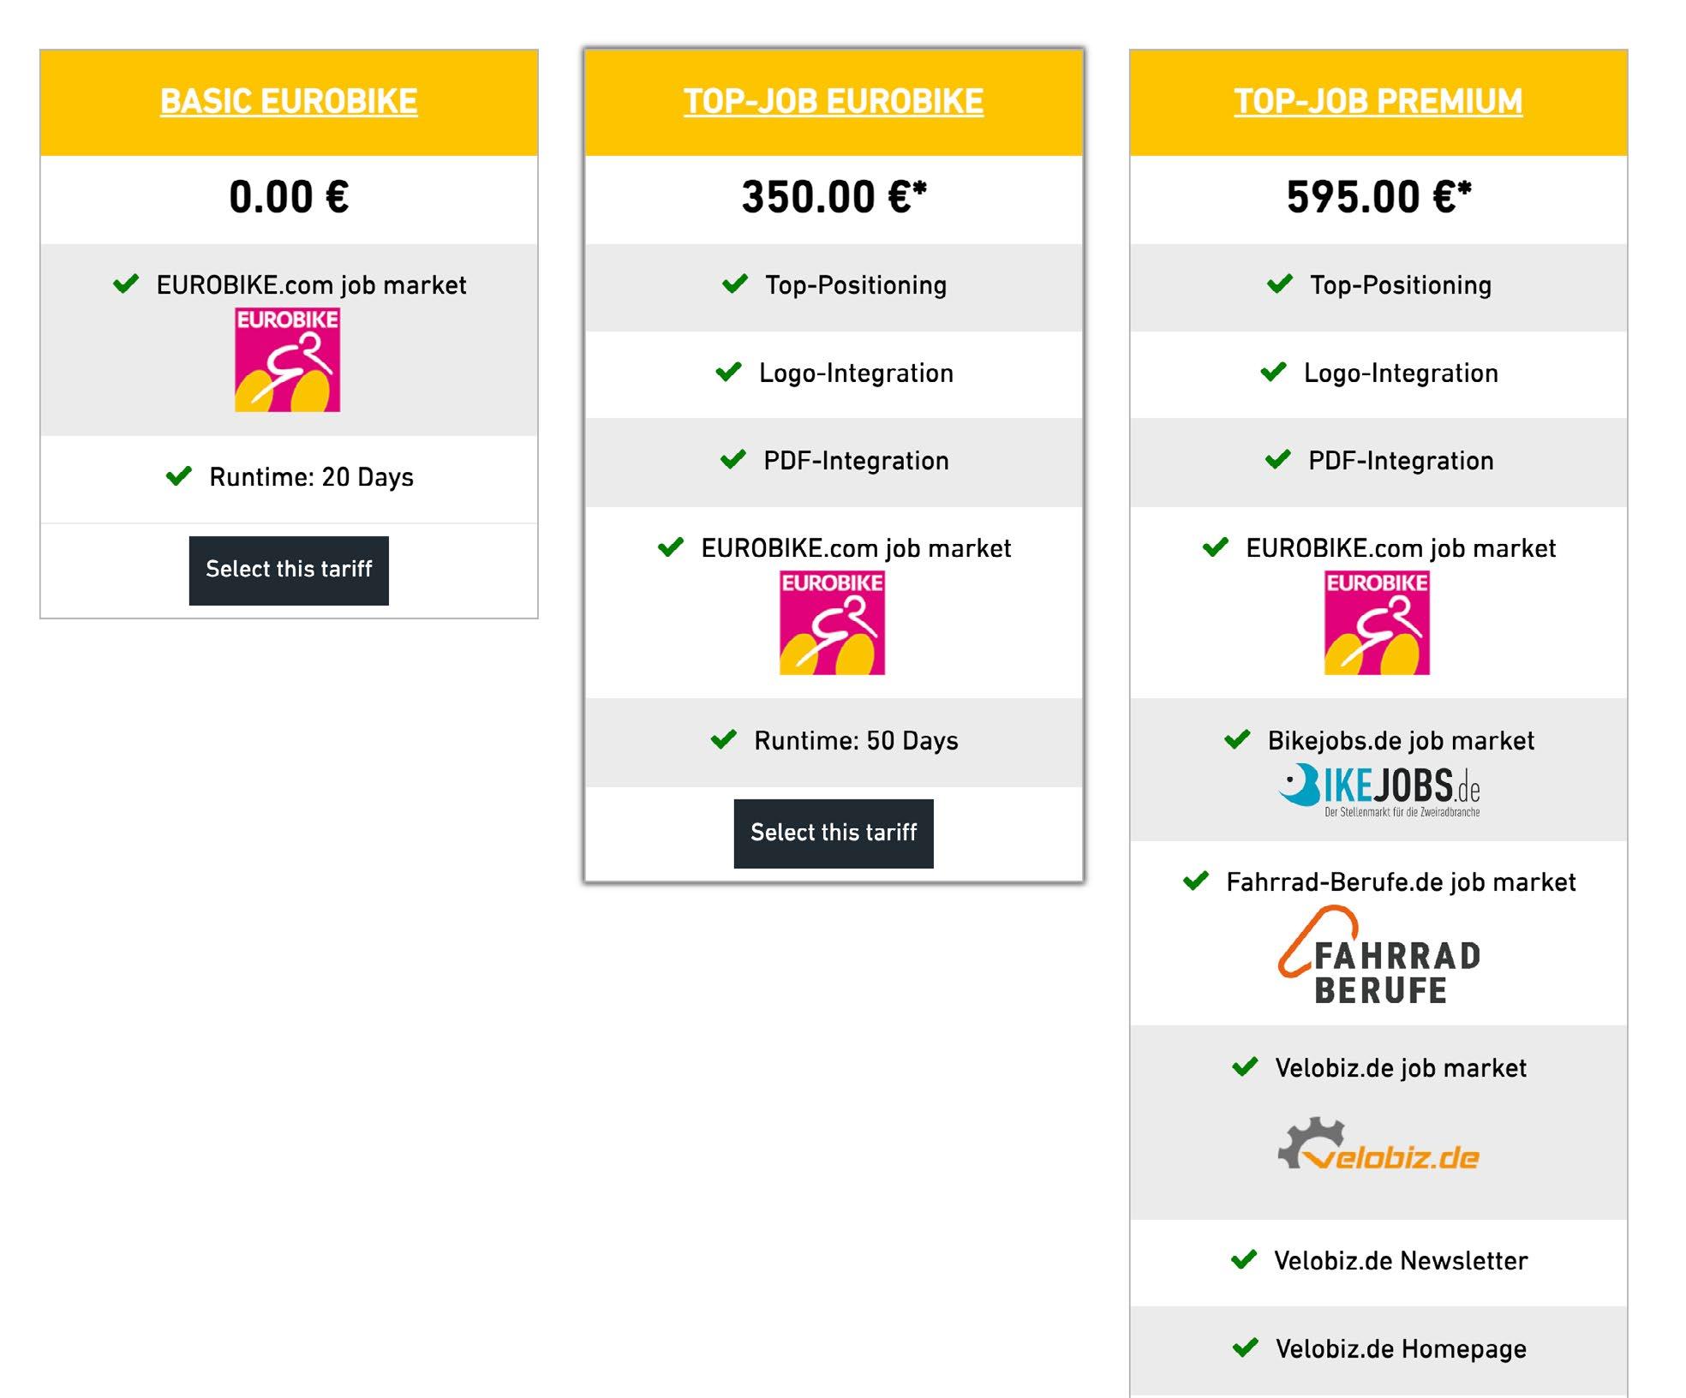Click checkmark next to Velobiz.de Newsletter

click(1244, 1259)
